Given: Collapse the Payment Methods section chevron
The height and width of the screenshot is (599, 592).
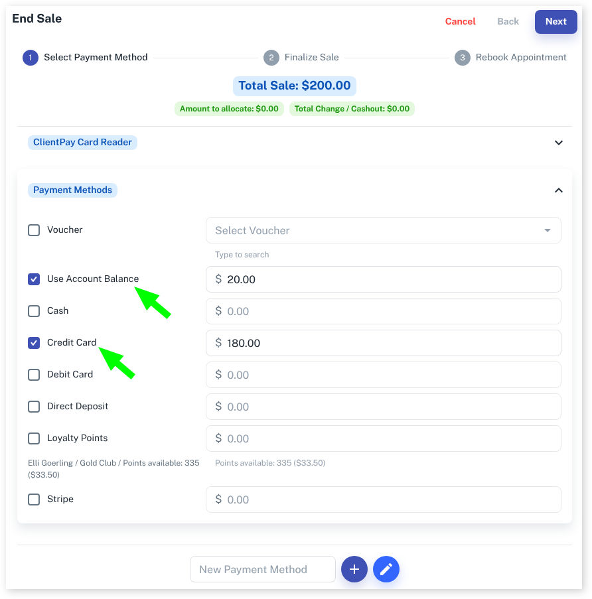Looking at the screenshot, I should click(558, 190).
